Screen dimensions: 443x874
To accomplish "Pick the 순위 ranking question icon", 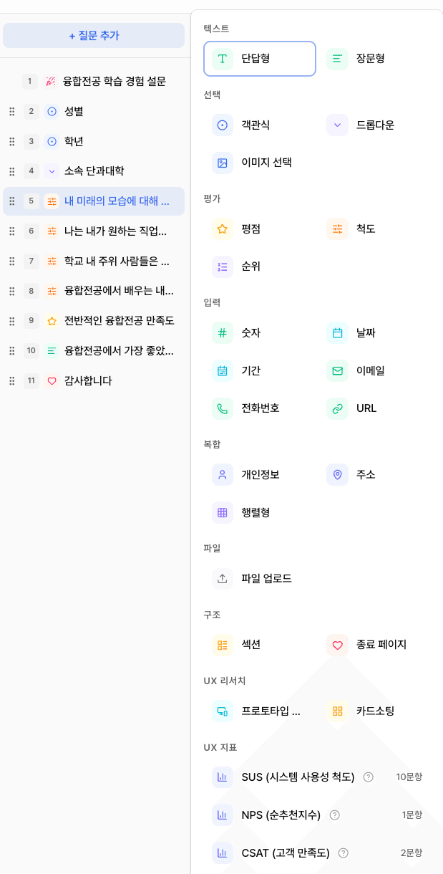I will 223,266.
